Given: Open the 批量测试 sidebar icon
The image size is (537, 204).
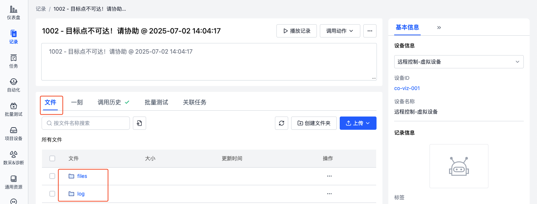Looking at the screenshot, I should tap(14, 109).
